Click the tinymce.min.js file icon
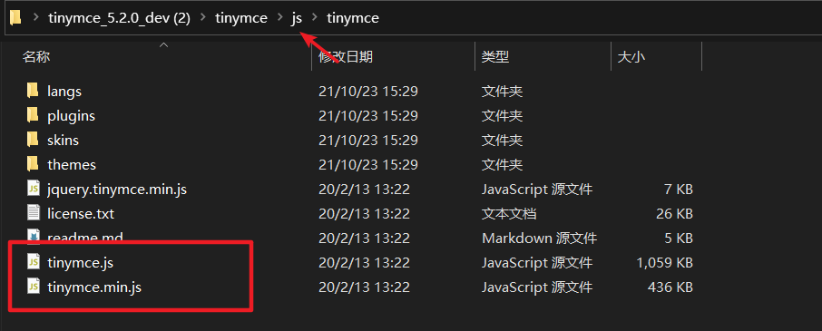Image resolution: width=822 pixels, height=331 pixels. pyautogui.click(x=34, y=287)
